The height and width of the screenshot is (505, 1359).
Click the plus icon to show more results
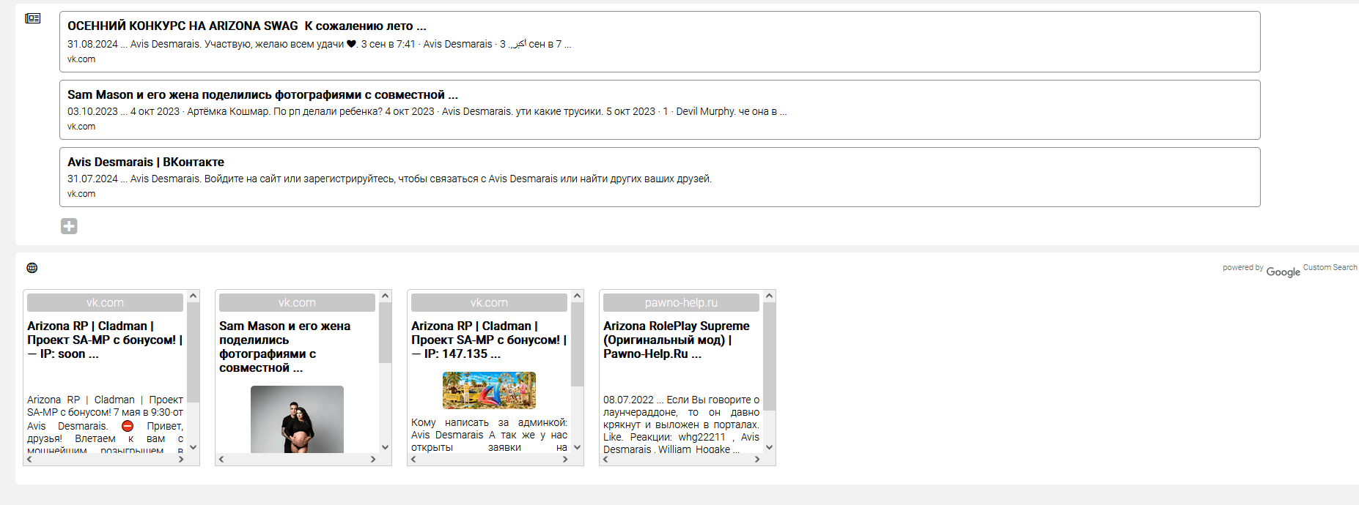pyautogui.click(x=69, y=226)
